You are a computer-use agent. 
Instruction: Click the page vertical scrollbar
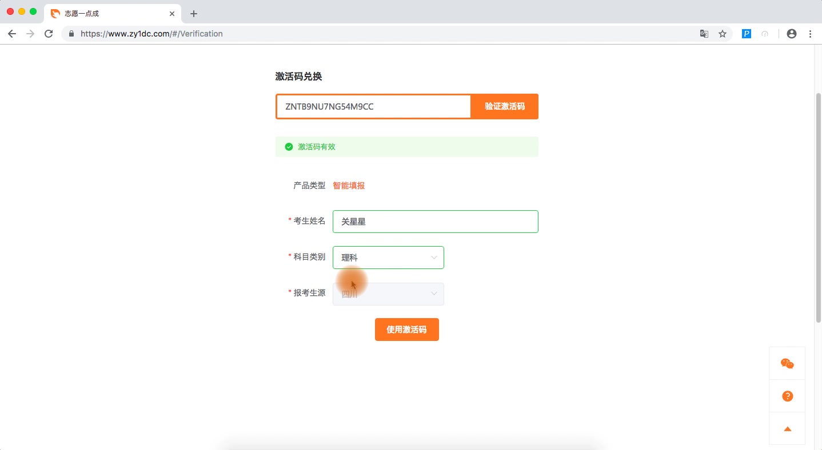pyautogui.click(x=818, y=208)
